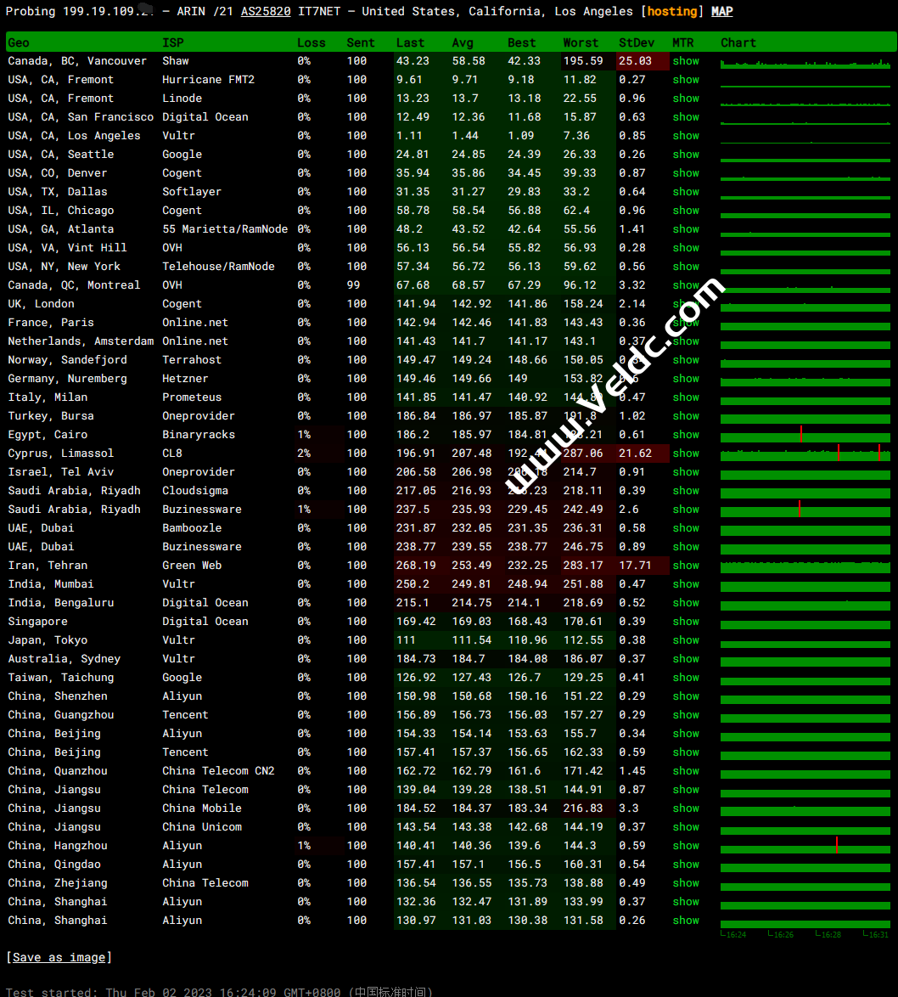Show MTR for Japan, Tokyo Vultr
Viewport: 898px width, 997px height.
pos(686,640)
